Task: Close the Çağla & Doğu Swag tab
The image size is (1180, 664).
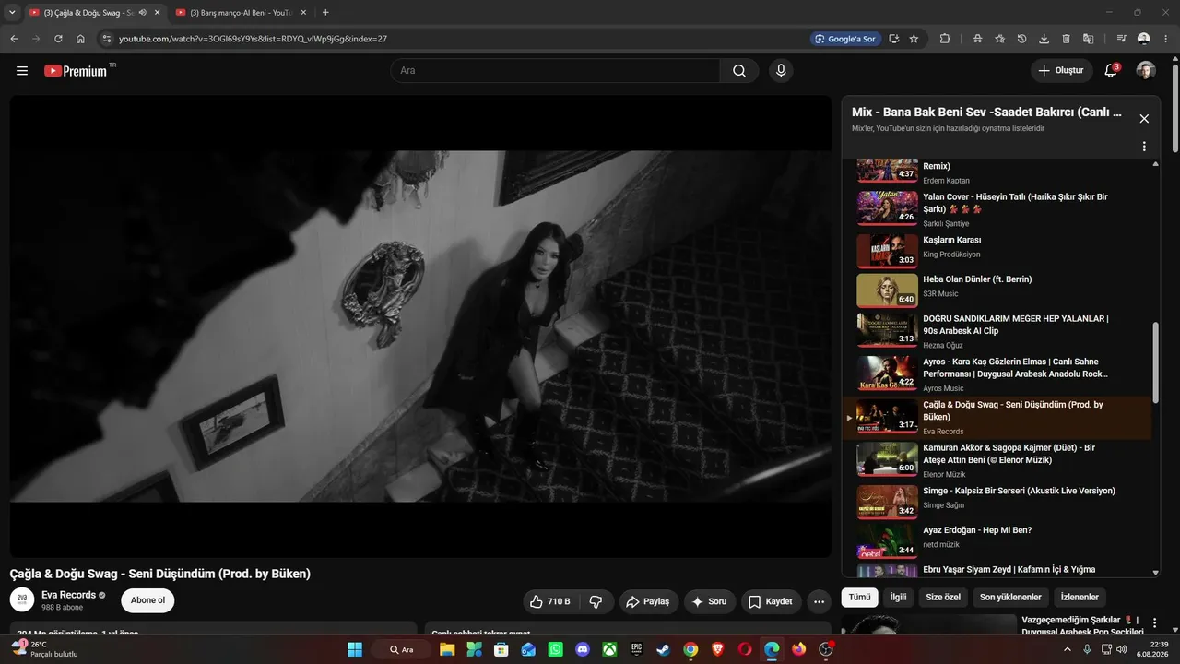Action: pyautogui.click(x=158, y=13)
